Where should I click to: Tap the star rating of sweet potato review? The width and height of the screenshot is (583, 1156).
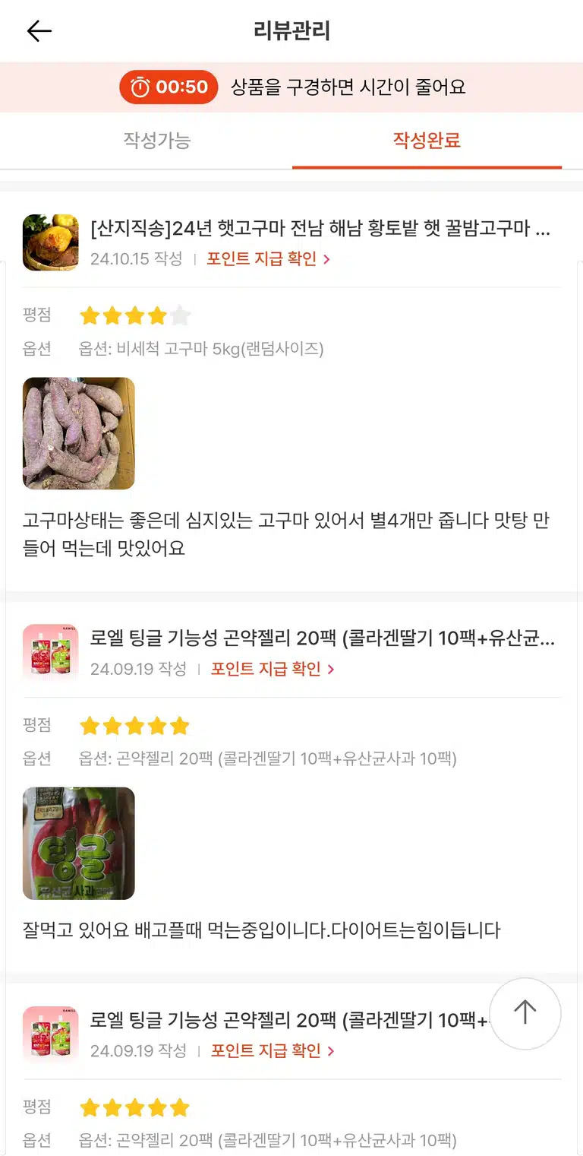(x=135, y=315)
